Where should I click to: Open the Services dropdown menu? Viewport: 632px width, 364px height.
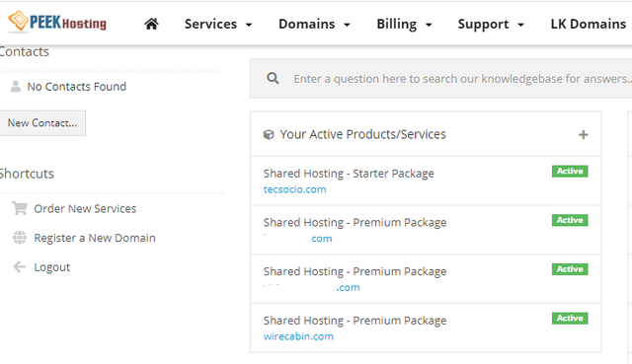[218, 24]
